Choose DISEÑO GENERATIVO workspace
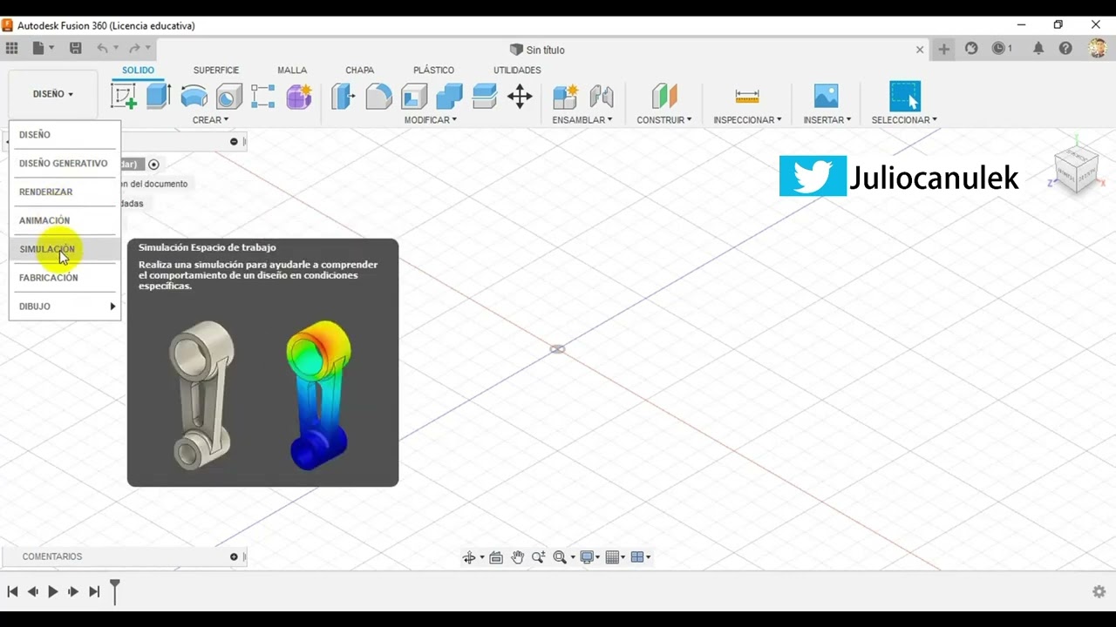Image resolution: width=1116 pixels, height=627 pixels. tap(65, 164)
